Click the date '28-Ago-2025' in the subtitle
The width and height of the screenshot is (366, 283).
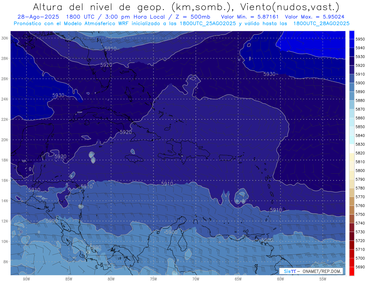tap(38, 16)
